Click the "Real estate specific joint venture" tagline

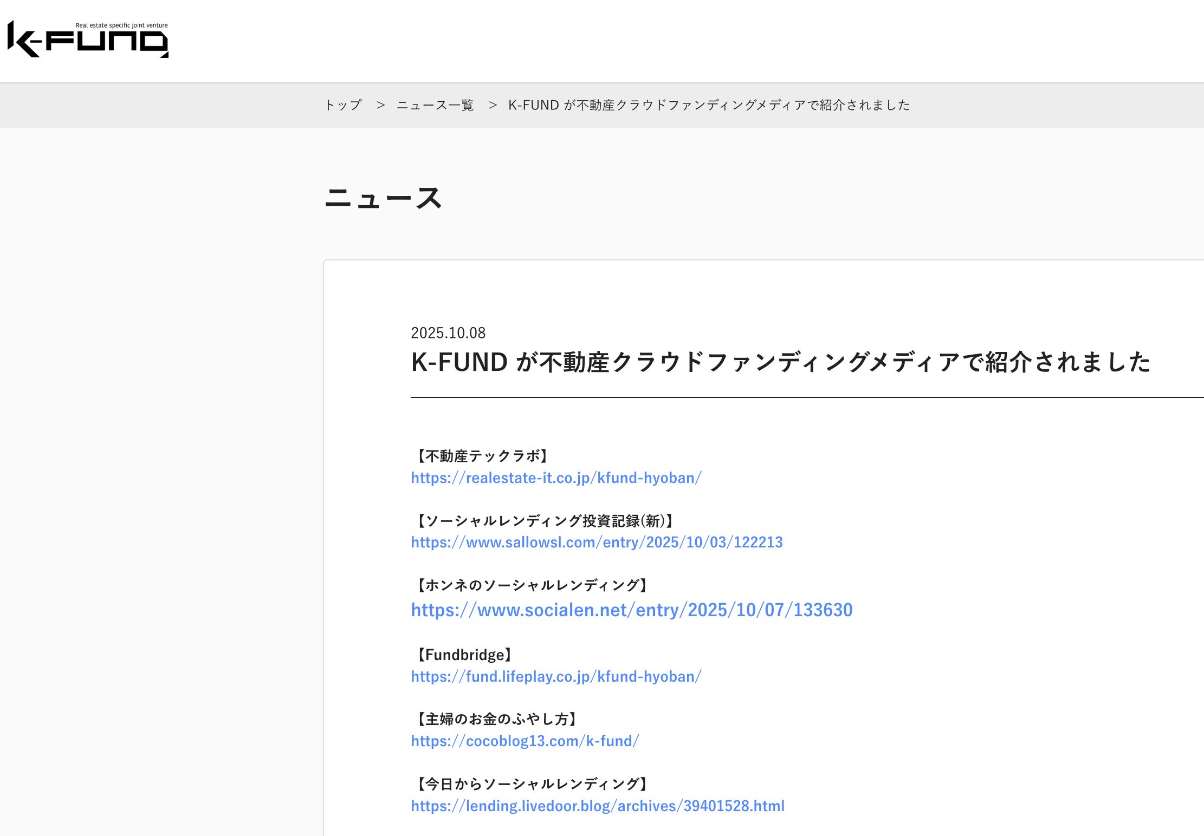pyautogui.click(x=121, y=25)
